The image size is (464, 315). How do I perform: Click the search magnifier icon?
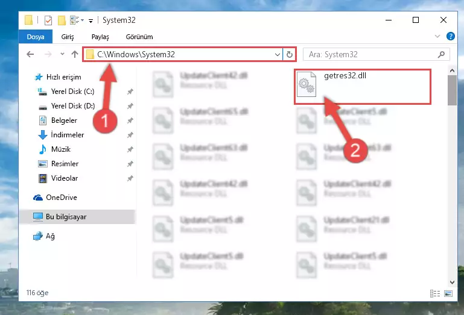[x=441, y=54]
